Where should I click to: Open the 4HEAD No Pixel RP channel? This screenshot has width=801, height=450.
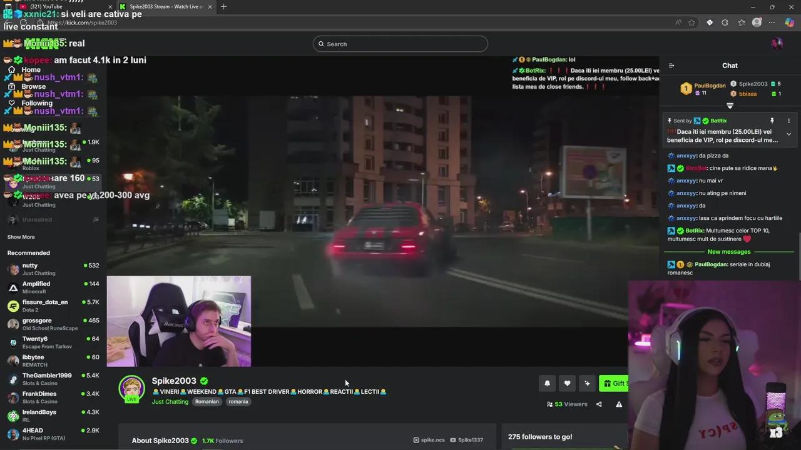[53, 434]
